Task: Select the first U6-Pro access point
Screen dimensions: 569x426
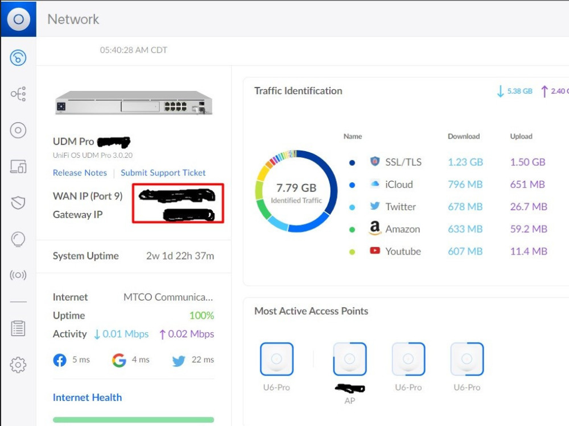Action: coord(276,359)
